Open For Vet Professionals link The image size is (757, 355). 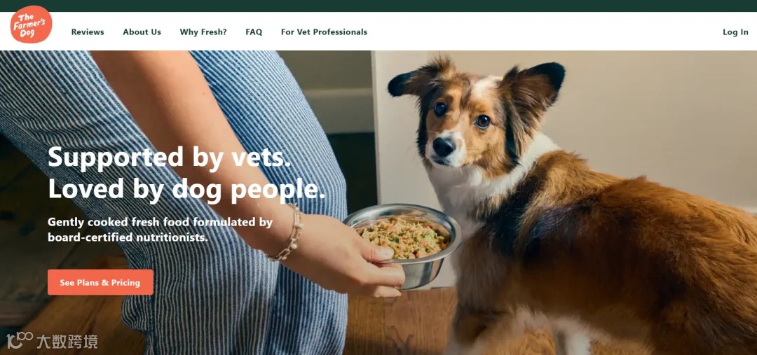pyautogui.click(x=324, y=32)
